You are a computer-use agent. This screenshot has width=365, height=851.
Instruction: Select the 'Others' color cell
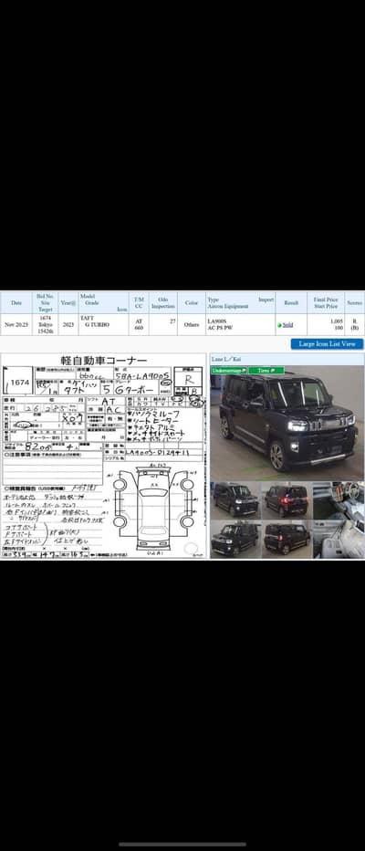[x=192, y=324]
